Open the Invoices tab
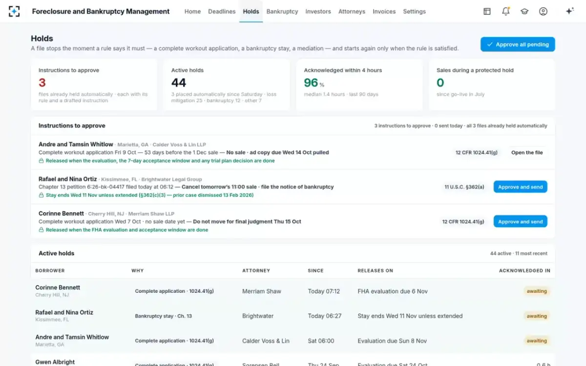The height and width of the screenshot is (366, 586). pyautogui.click(x=384, y=11)
